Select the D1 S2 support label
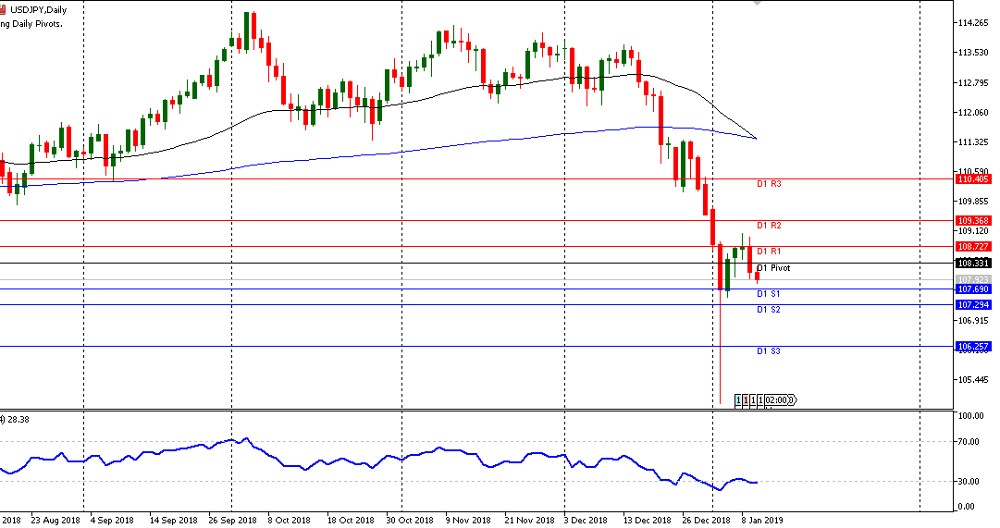Screen dimensions: 1000x528 tap(769, 309)
